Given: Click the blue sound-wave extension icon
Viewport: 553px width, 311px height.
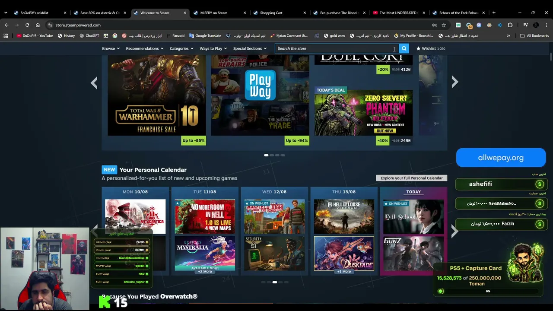Looking at the screenshot, I should (499, 25).
